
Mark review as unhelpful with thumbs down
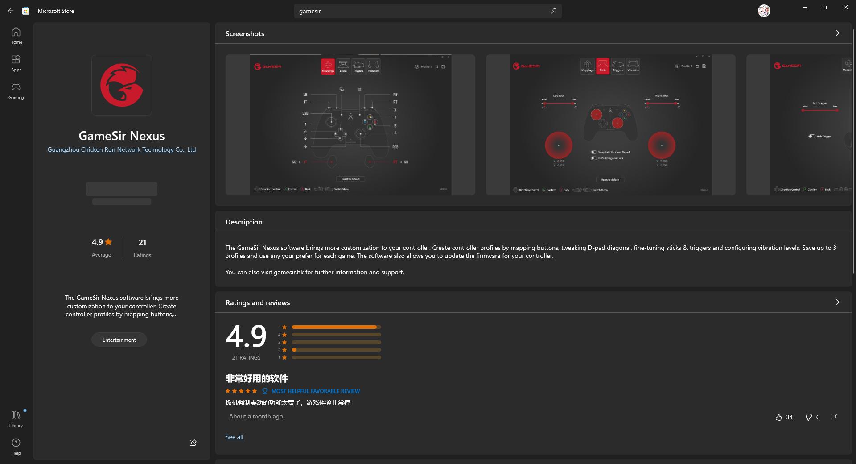(x=808, y=417)
